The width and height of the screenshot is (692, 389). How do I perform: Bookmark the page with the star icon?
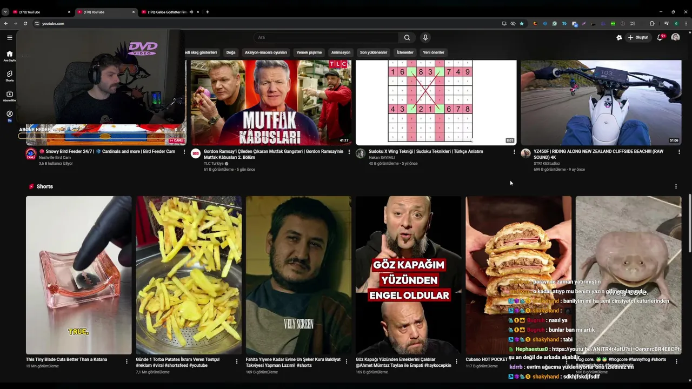(x=521, y=23)
